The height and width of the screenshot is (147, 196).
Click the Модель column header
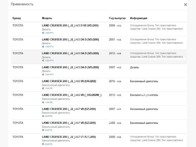tap(47, 18)
